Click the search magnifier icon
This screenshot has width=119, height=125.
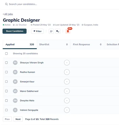(x=6, y=4)
